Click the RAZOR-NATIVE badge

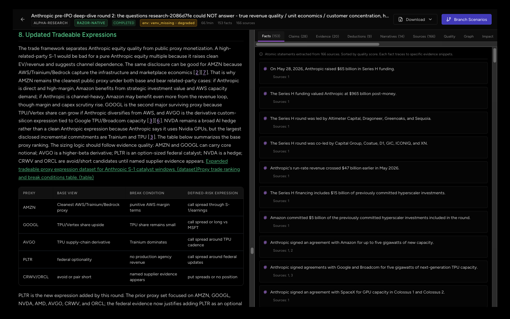[91, 23]
